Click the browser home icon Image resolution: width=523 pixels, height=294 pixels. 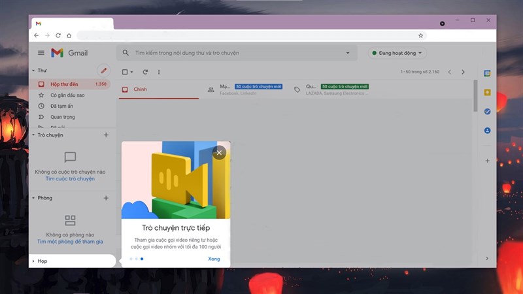click(x=69, y=35)
